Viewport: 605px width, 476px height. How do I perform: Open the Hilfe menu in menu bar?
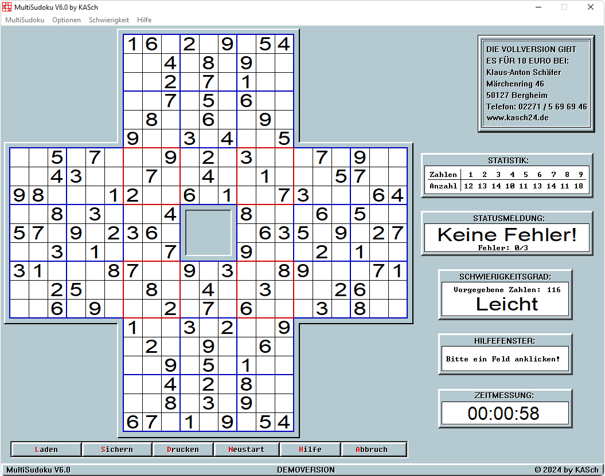coord(145,19)
